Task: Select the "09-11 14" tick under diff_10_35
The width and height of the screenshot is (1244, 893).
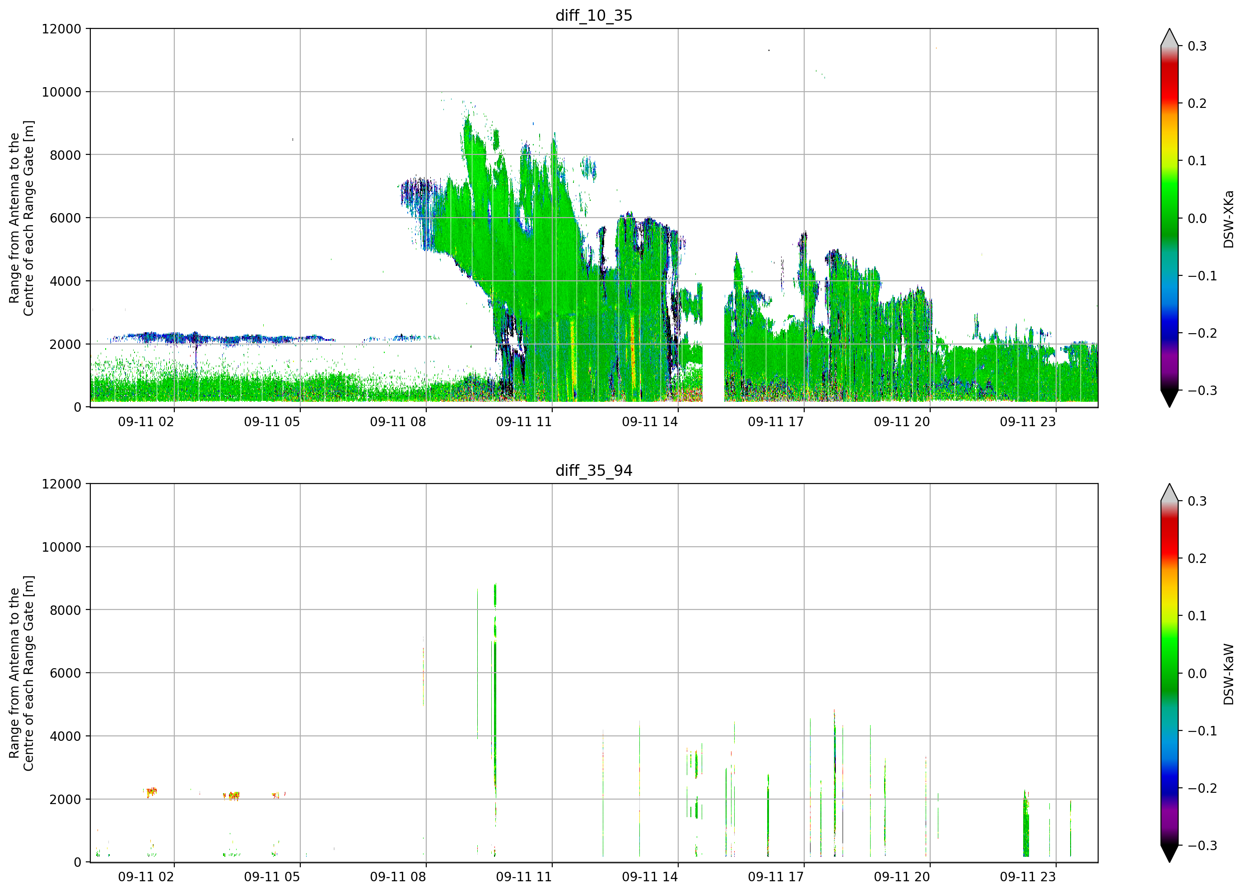Action: coord(650,422)
